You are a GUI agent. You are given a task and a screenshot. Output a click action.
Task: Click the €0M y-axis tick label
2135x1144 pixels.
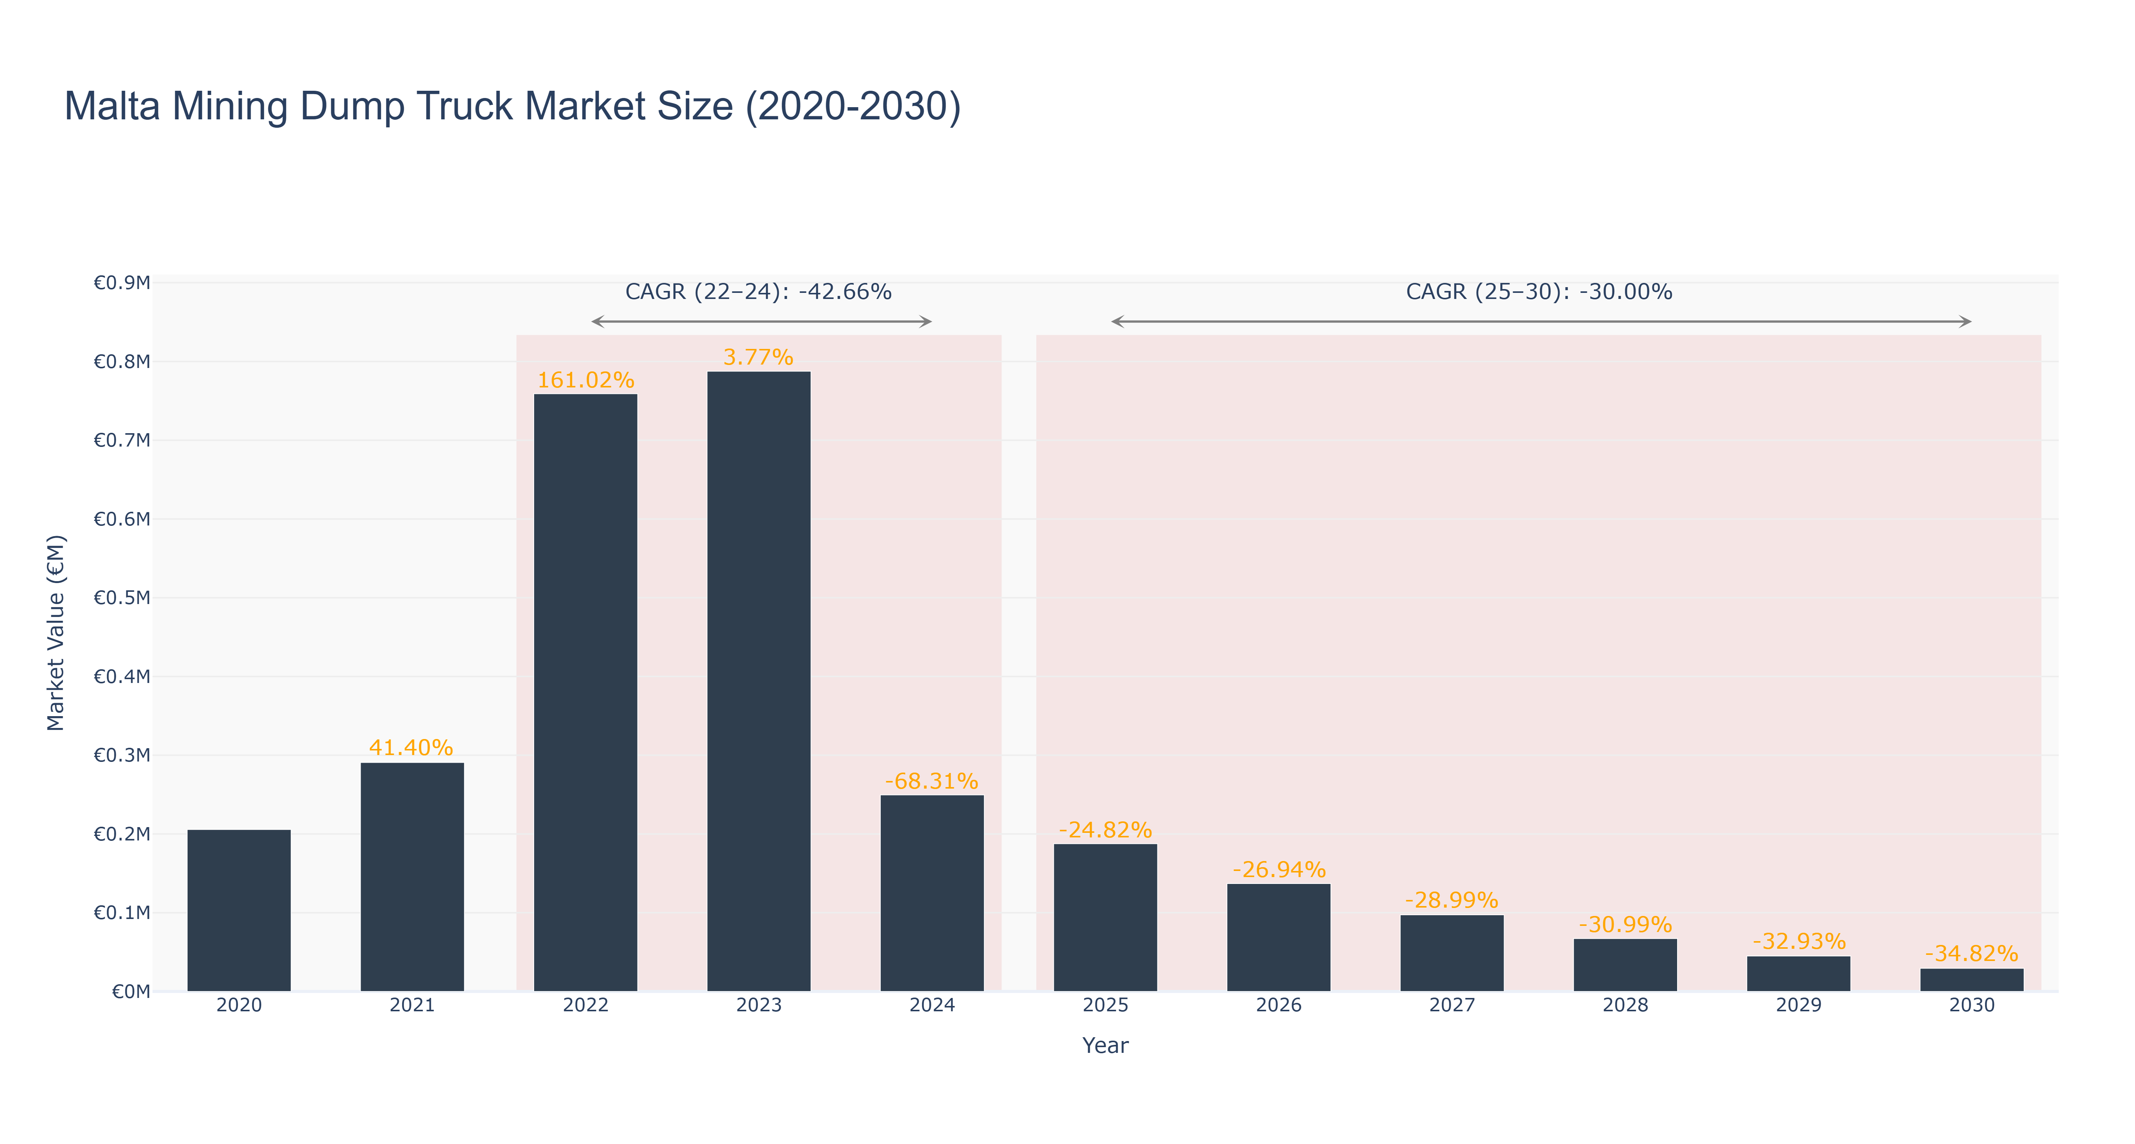(x=131, y=991)
